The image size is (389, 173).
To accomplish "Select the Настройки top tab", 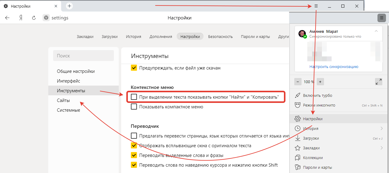I will 190,36.
